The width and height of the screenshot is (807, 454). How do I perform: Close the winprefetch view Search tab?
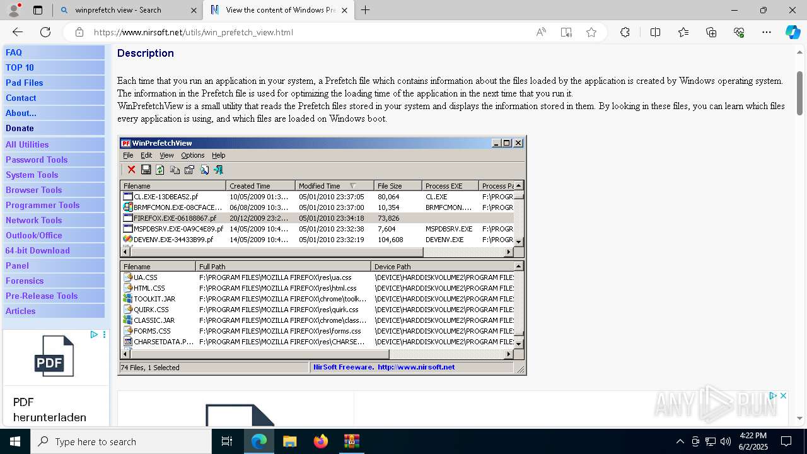coord(192,10)
